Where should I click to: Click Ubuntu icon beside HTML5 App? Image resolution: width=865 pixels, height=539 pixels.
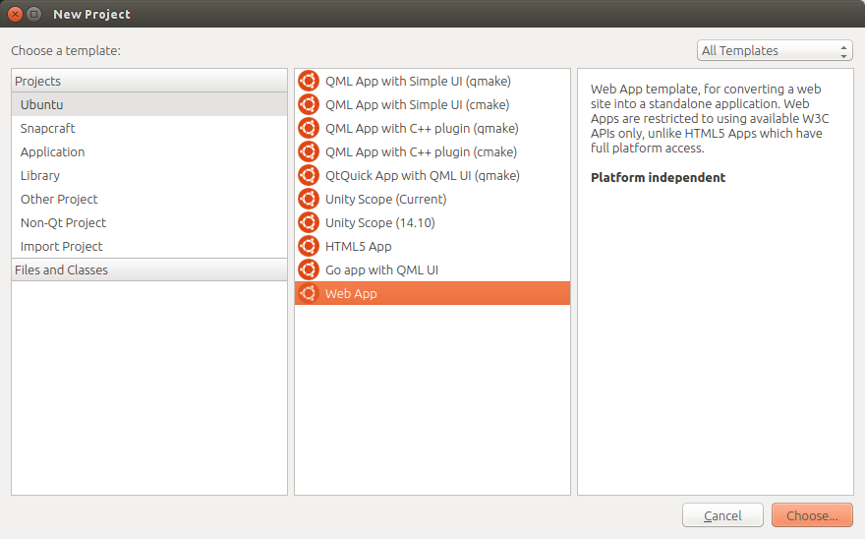309,246
